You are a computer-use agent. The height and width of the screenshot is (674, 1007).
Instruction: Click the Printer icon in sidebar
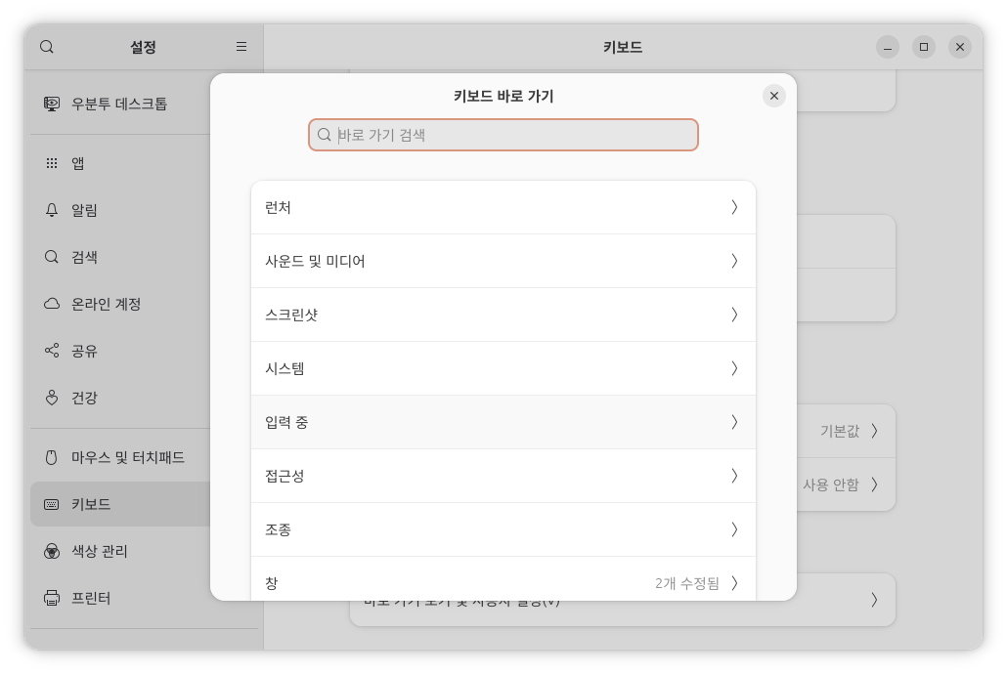pos(52,598)
